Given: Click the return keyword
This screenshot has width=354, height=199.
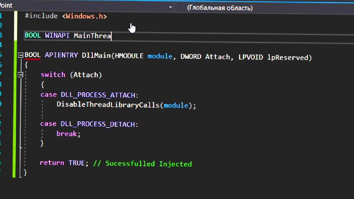Looking at the screenshot, I should tap(52, 163).
